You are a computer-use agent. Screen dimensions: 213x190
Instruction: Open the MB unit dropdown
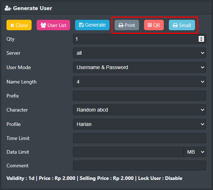tap(195, 152)
